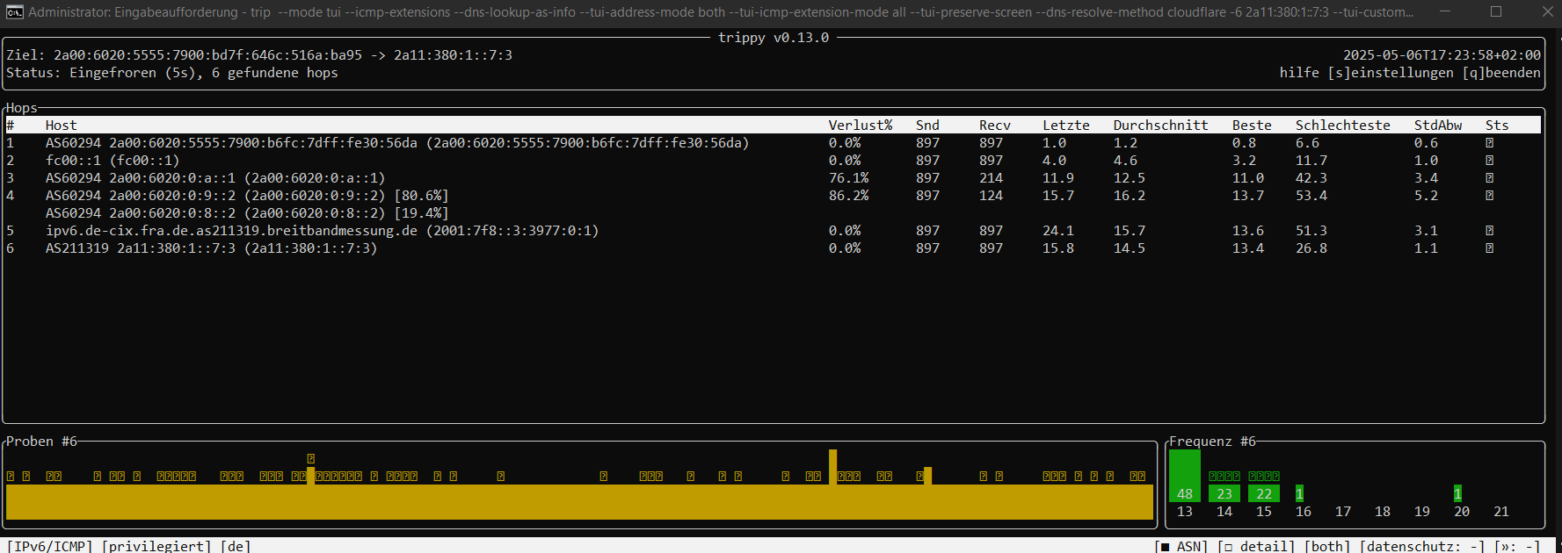Select hop 1 host AS60294 row
The image size is (1562, 553).
pyautogui.click(x=397, y=143)
